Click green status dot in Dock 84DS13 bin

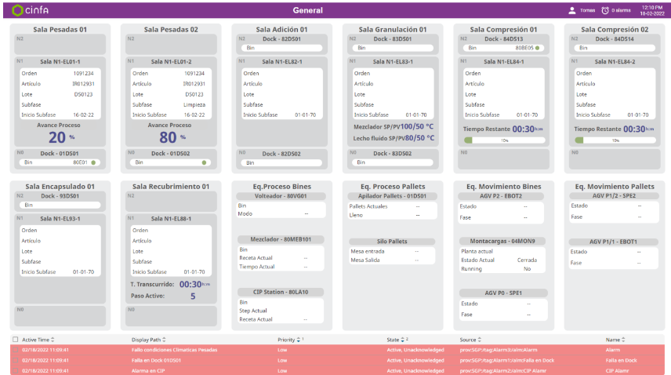[x=538, y=48]
